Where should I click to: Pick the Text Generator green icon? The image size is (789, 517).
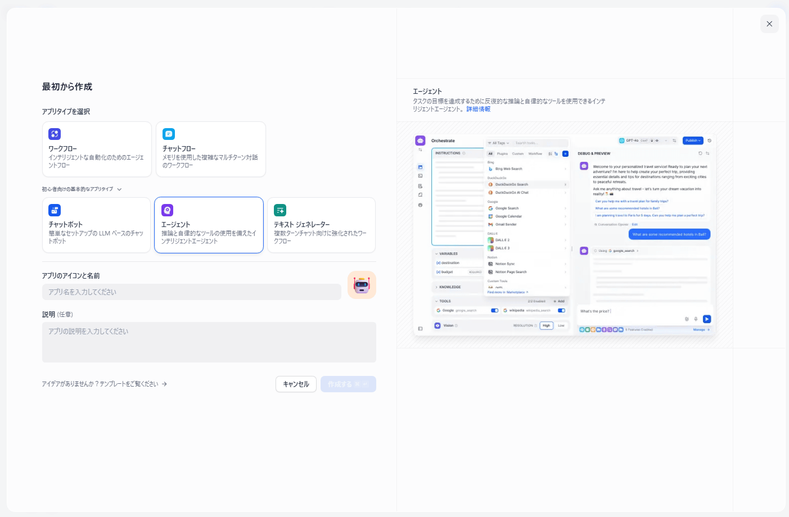pos(280,210)
